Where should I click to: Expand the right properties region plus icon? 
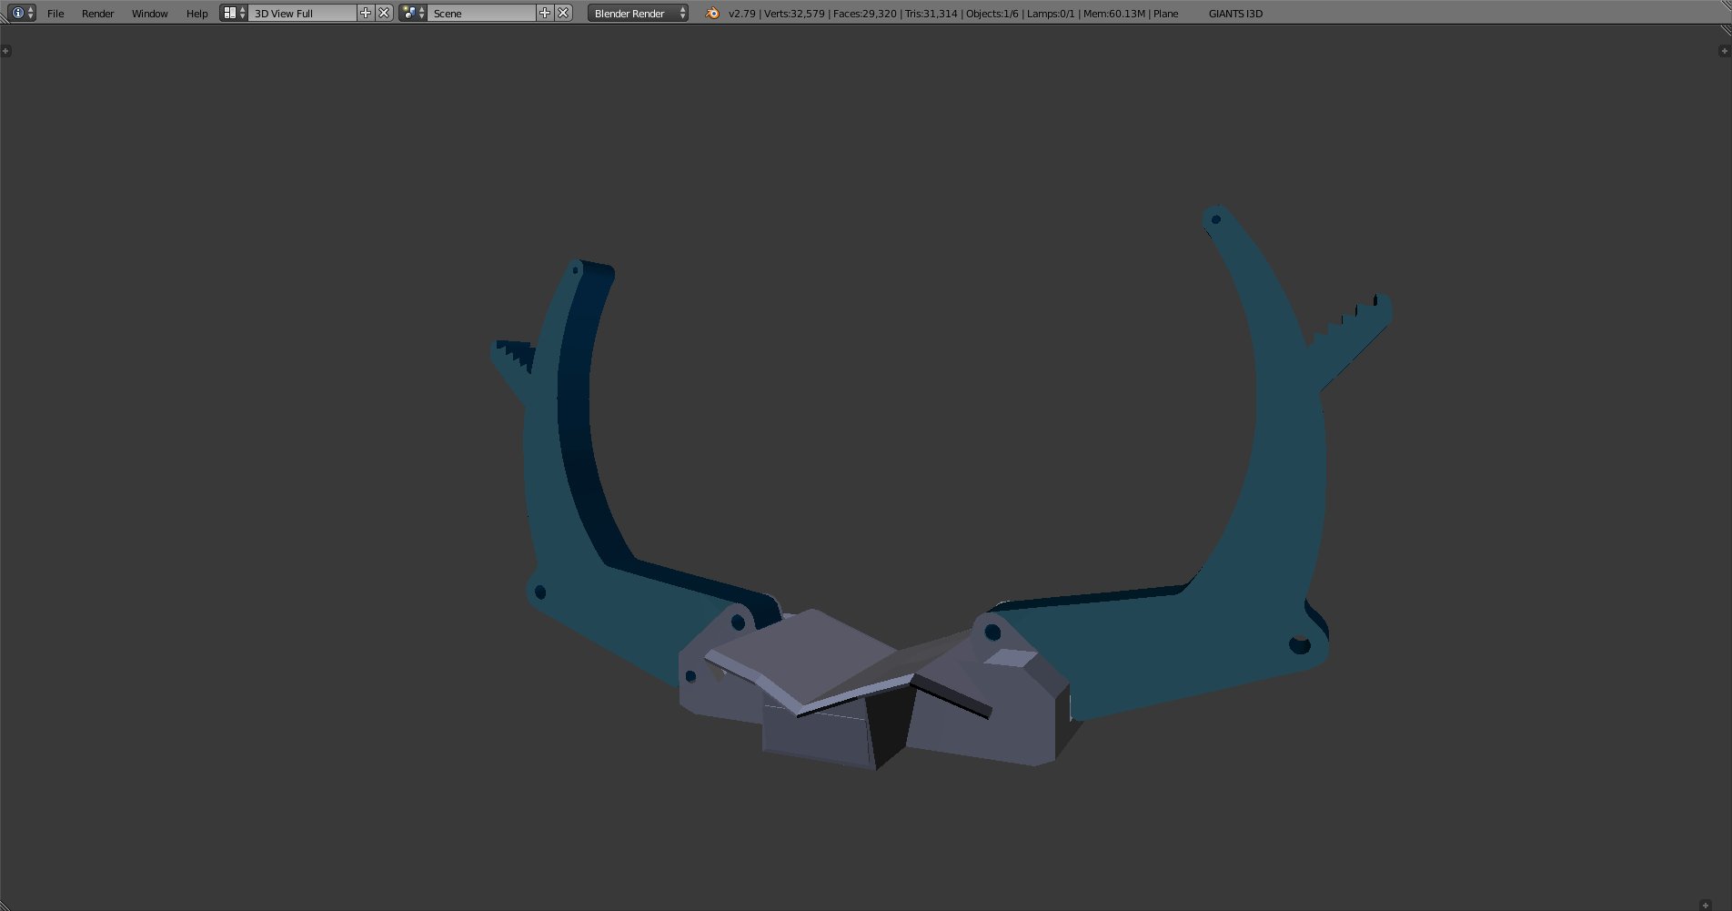coord(1724,51)
